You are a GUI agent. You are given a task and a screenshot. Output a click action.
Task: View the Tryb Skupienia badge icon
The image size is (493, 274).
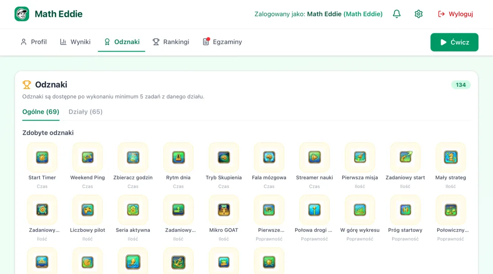pos(224,157)
